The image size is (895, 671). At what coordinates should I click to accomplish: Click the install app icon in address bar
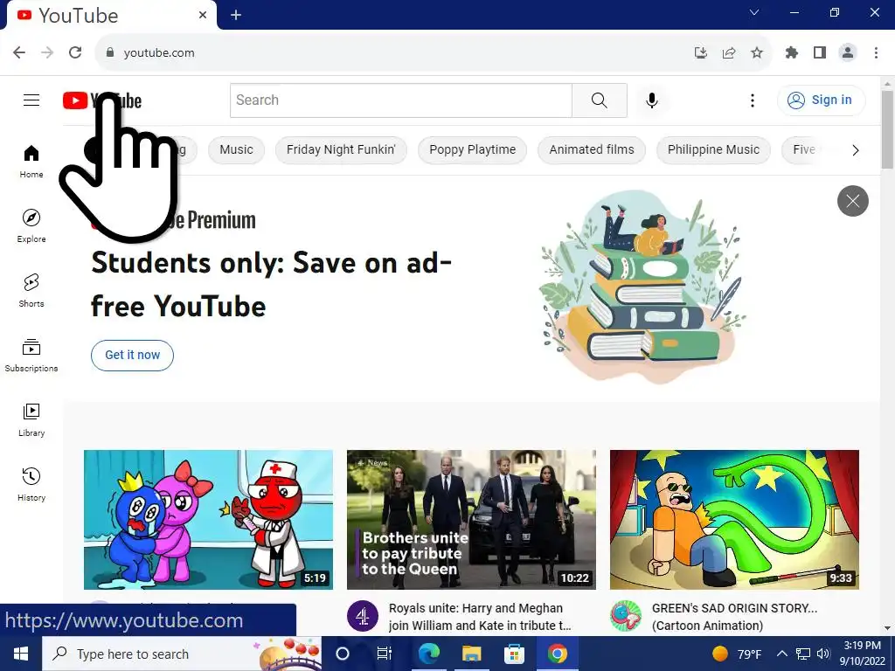point(701,53)
